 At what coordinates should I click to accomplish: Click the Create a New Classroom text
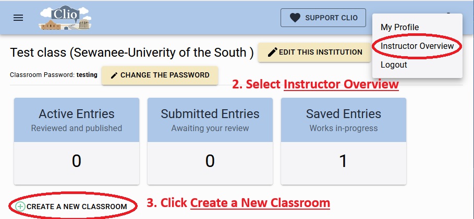(x=77, y=207)
